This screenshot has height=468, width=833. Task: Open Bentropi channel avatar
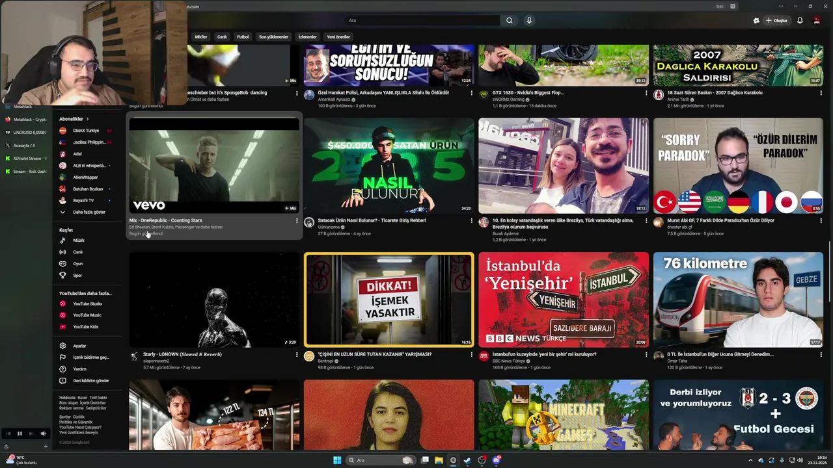309,356
